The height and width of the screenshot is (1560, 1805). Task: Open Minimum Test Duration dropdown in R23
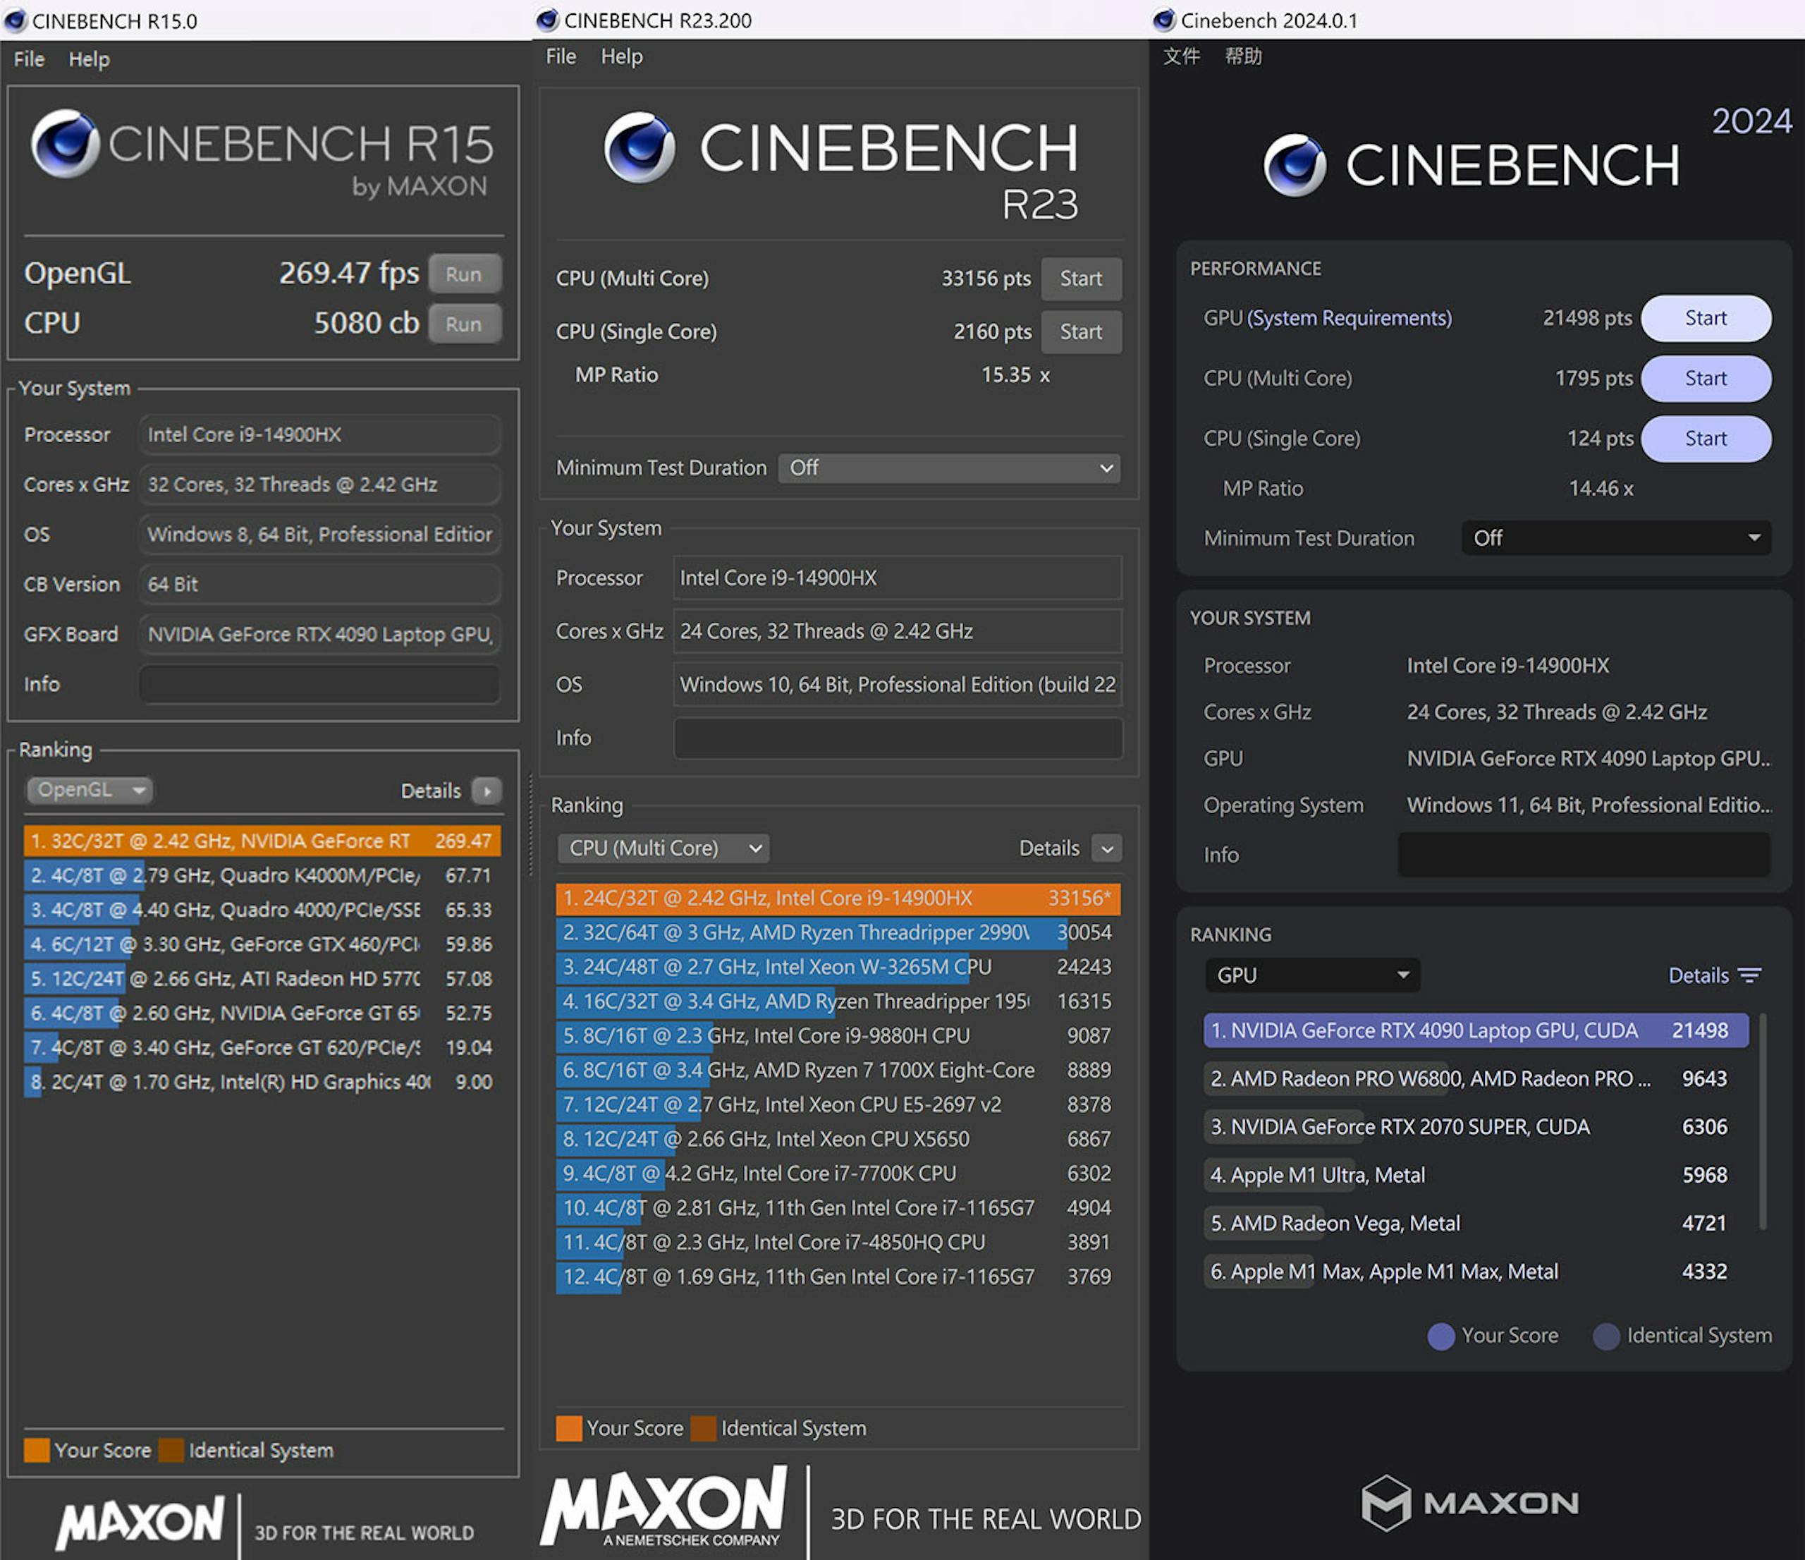tap(950, 468)
